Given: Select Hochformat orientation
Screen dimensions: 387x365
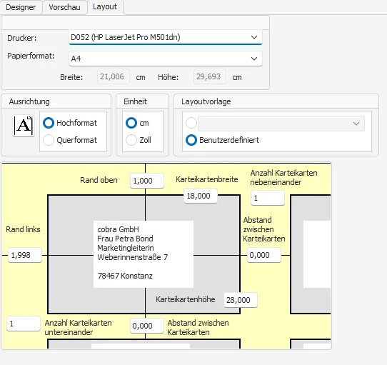Looking at the screenshot, I should tap(49, 123).
